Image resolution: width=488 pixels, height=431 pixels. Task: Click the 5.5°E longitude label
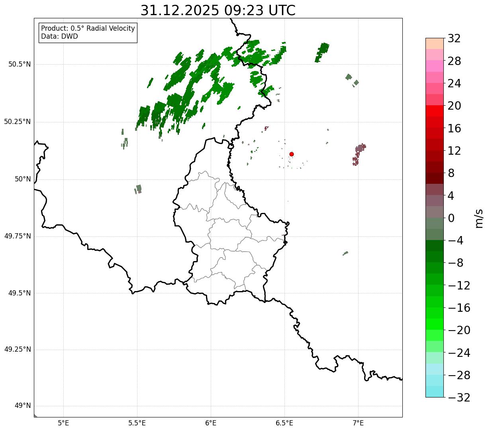[137, 423]
